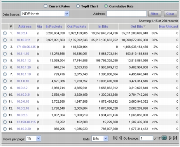Jump to the last page icon
The width and height of the screenshot is (180, 147).
click(x=175, y=138)
